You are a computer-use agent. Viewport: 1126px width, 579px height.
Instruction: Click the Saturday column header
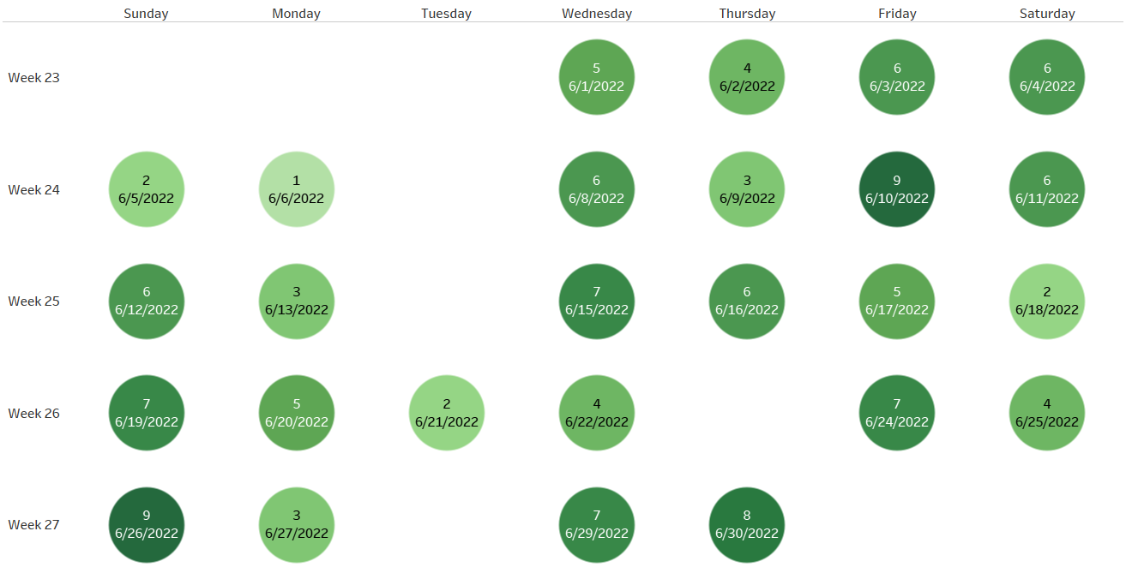1047,14
